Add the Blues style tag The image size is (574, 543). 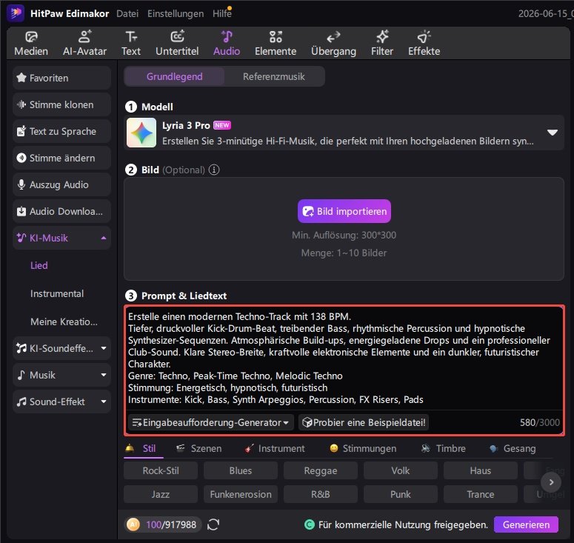click(241, 470)
